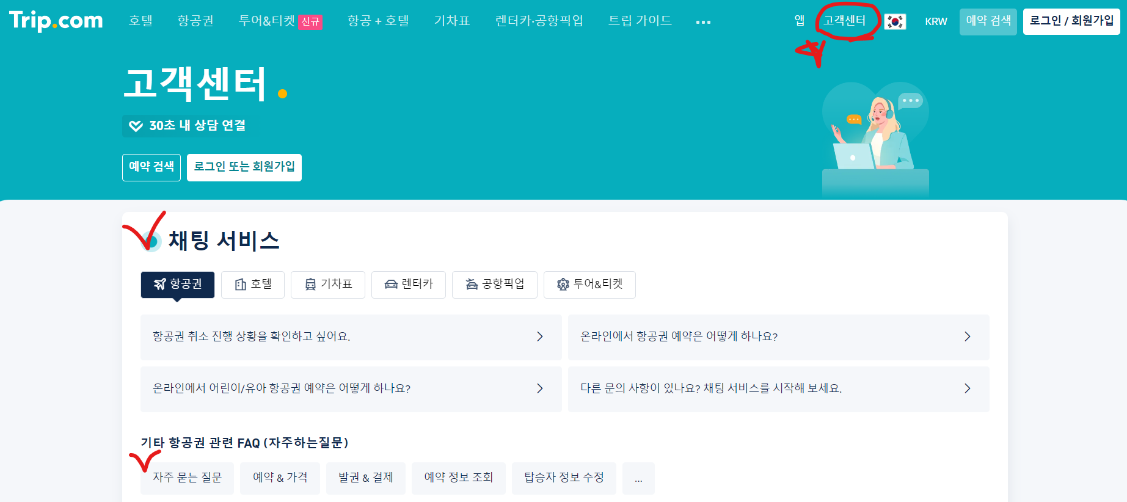Screen dimensions: 1127x502
Task: Open 고객센터 link in header
Action: (x=844, y=21)
